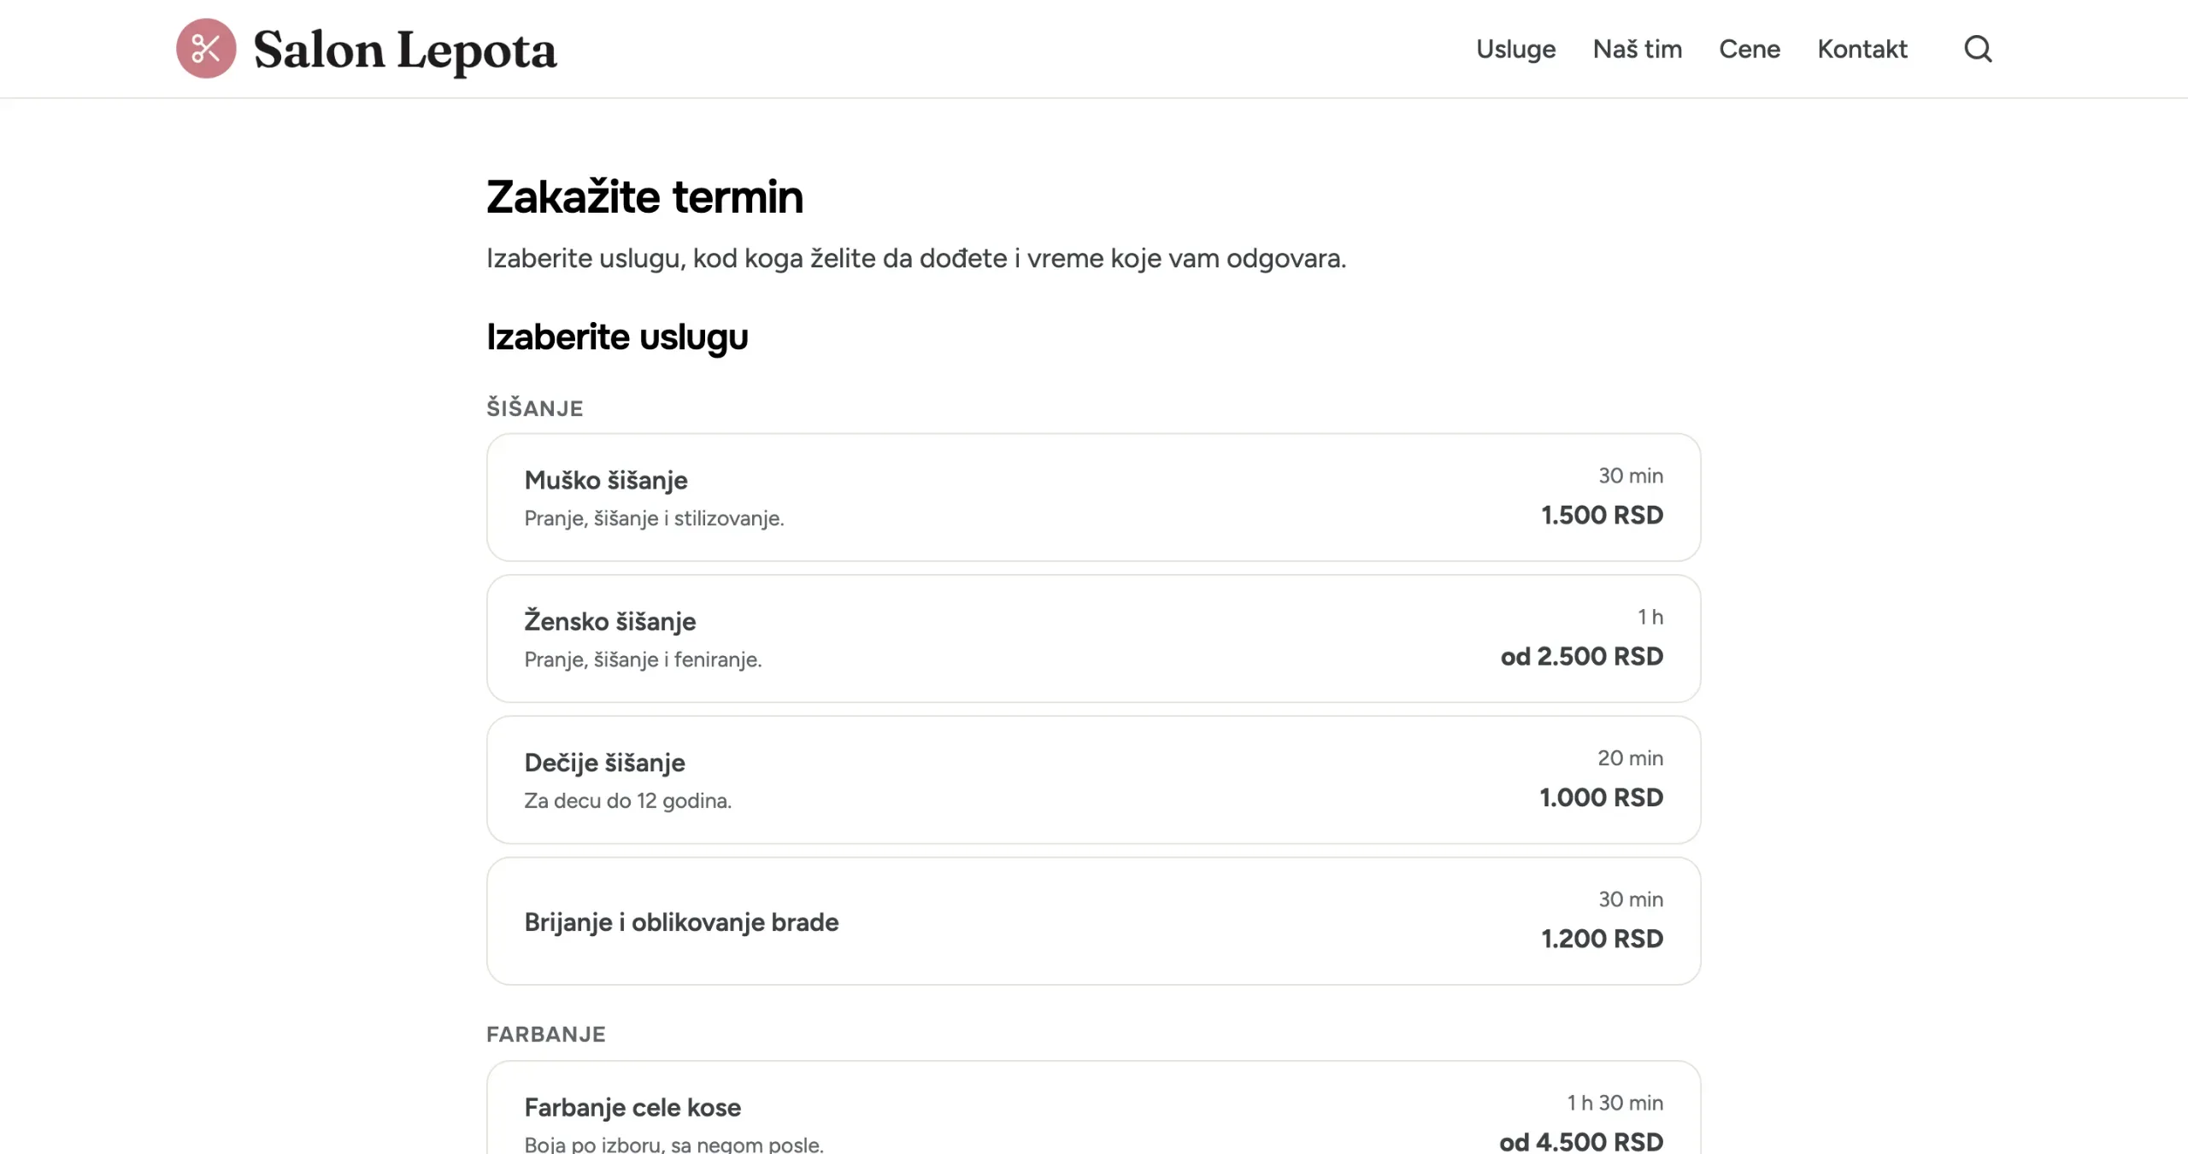Click the Zakažite termin heading

pyautogui.click(x=644, y=196)
